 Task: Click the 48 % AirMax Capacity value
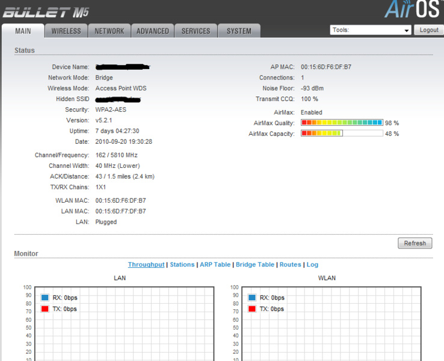[392, 134]
